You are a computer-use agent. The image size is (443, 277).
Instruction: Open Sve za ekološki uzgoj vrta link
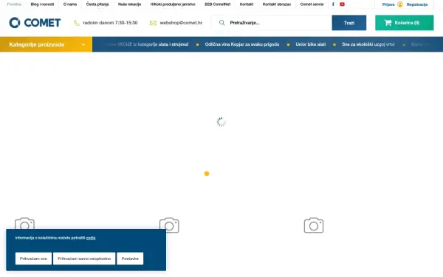point(368,44)
